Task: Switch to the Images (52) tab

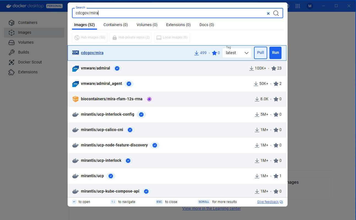Action: (85, 25)
